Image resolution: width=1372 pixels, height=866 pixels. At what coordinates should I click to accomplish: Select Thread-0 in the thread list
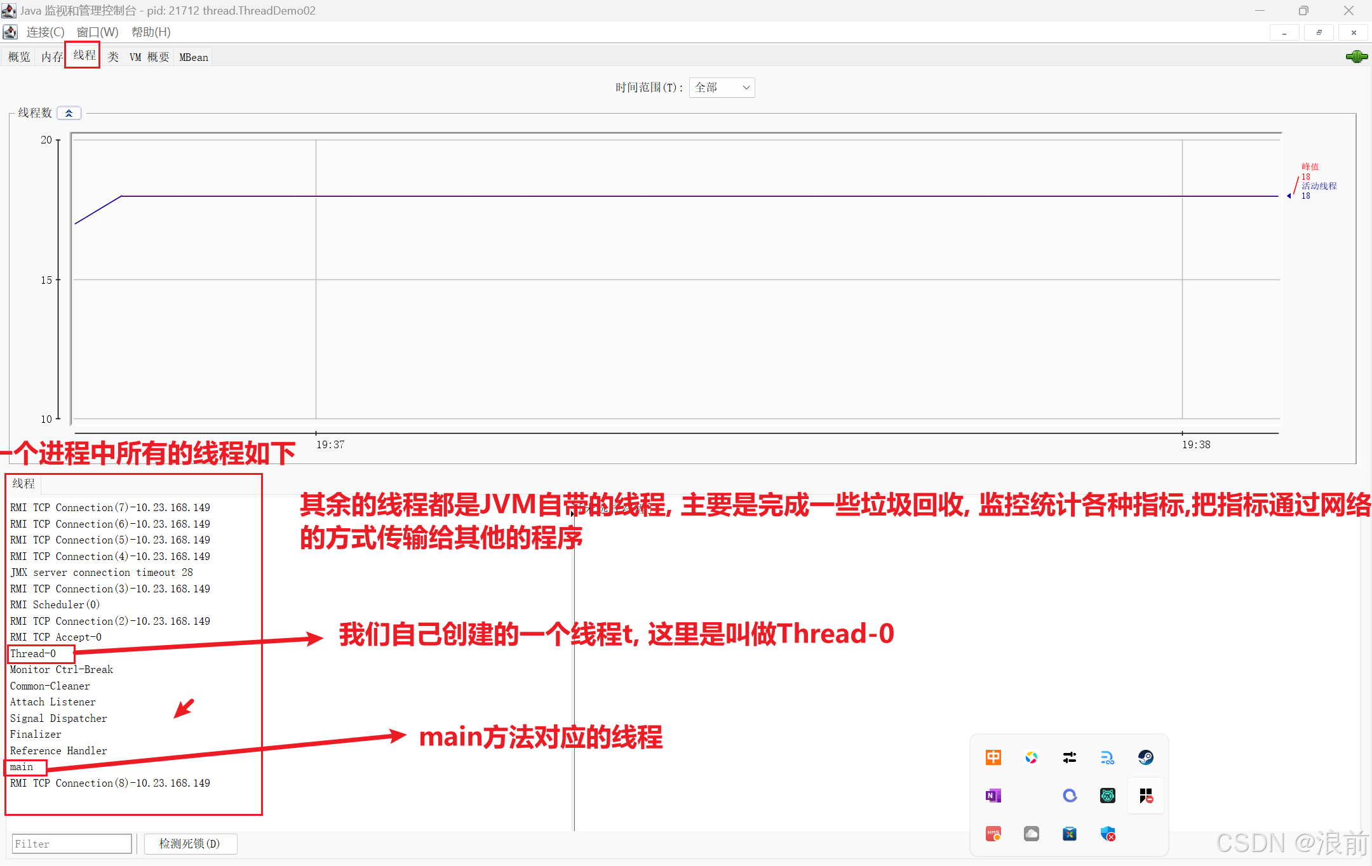(x=33, y=653)
